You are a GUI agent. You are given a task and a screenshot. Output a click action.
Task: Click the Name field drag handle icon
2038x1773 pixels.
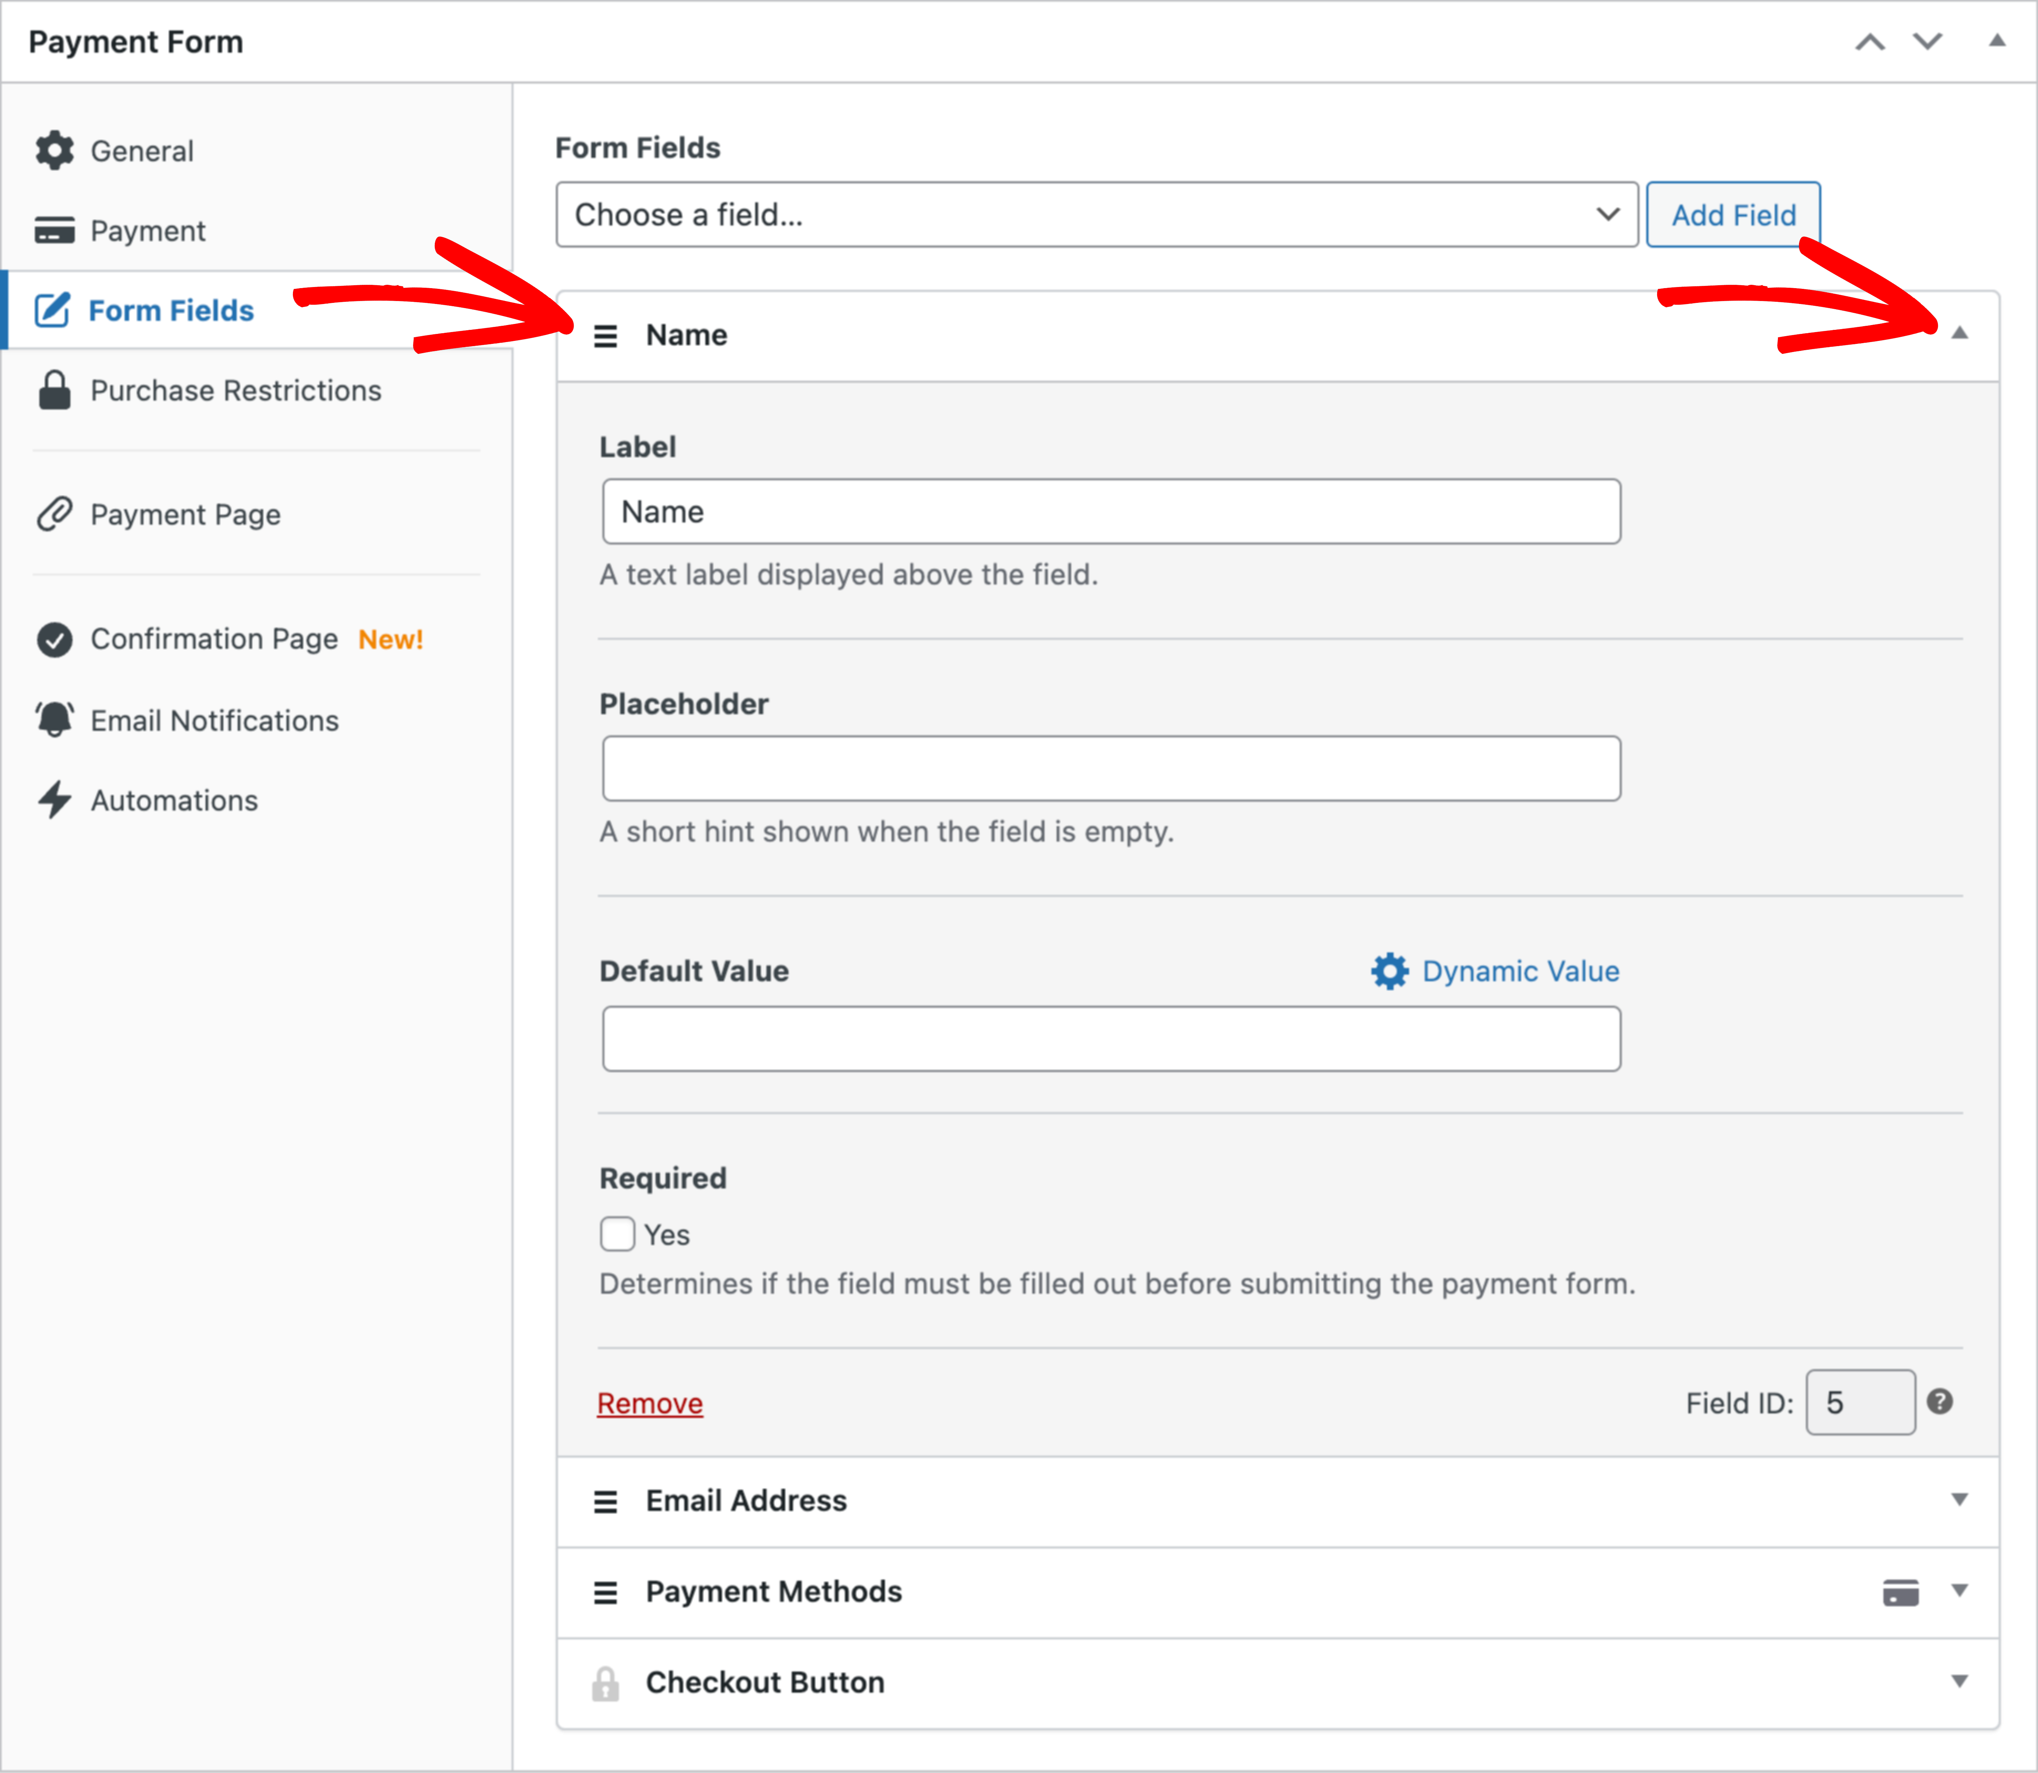605,337
